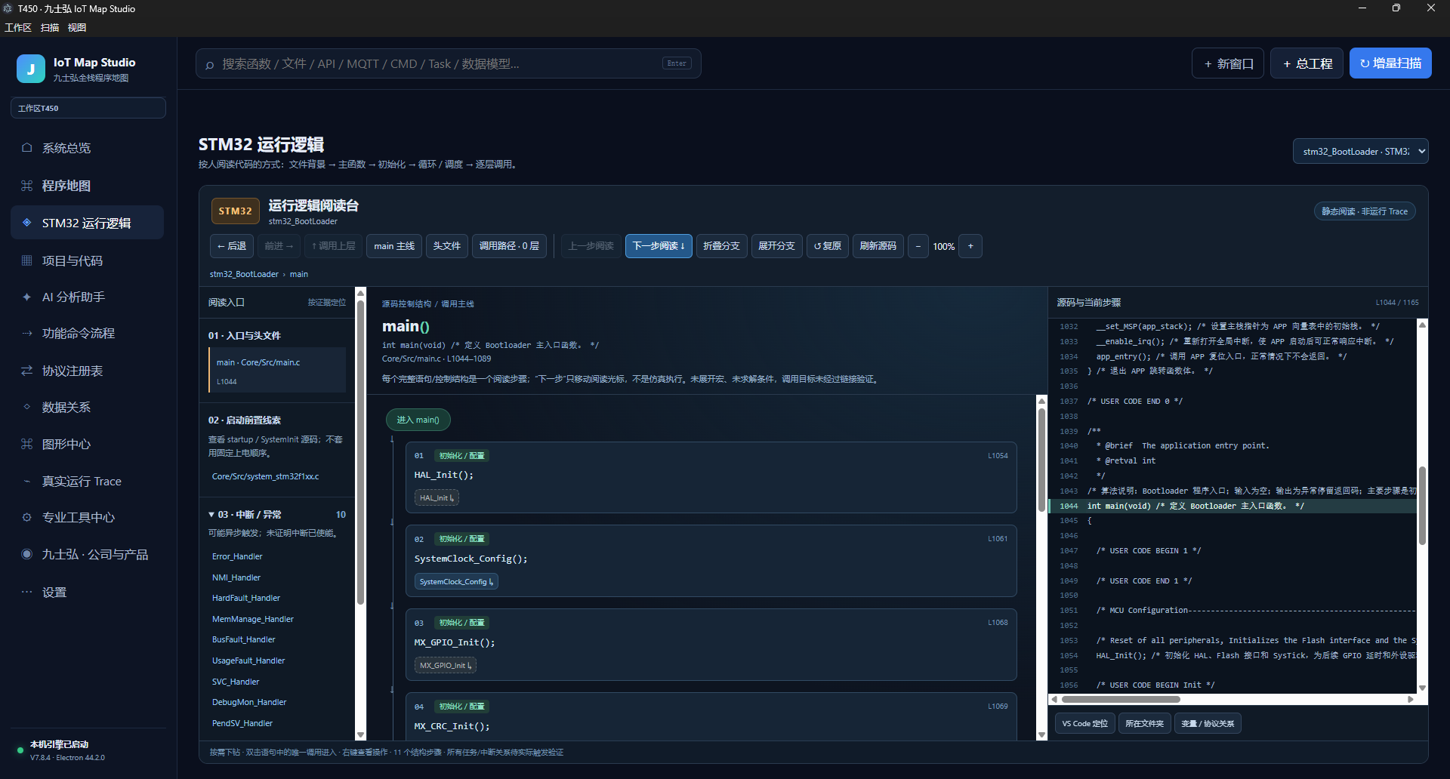Select HardFault_Handler in interrupt list
The width and height of the screenshot is (1450, 779).
(x=246, y=598)
